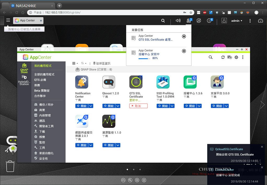
Task: Click the 網路與虛擬交換器 app icon
Action: pyautogui.click(x=82, y=121)
